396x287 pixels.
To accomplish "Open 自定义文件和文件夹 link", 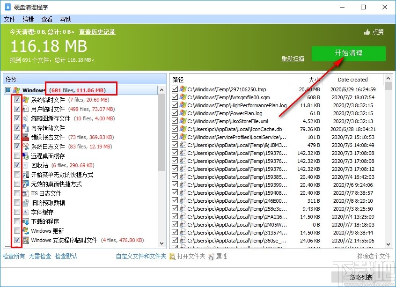I will coord(141,257).
